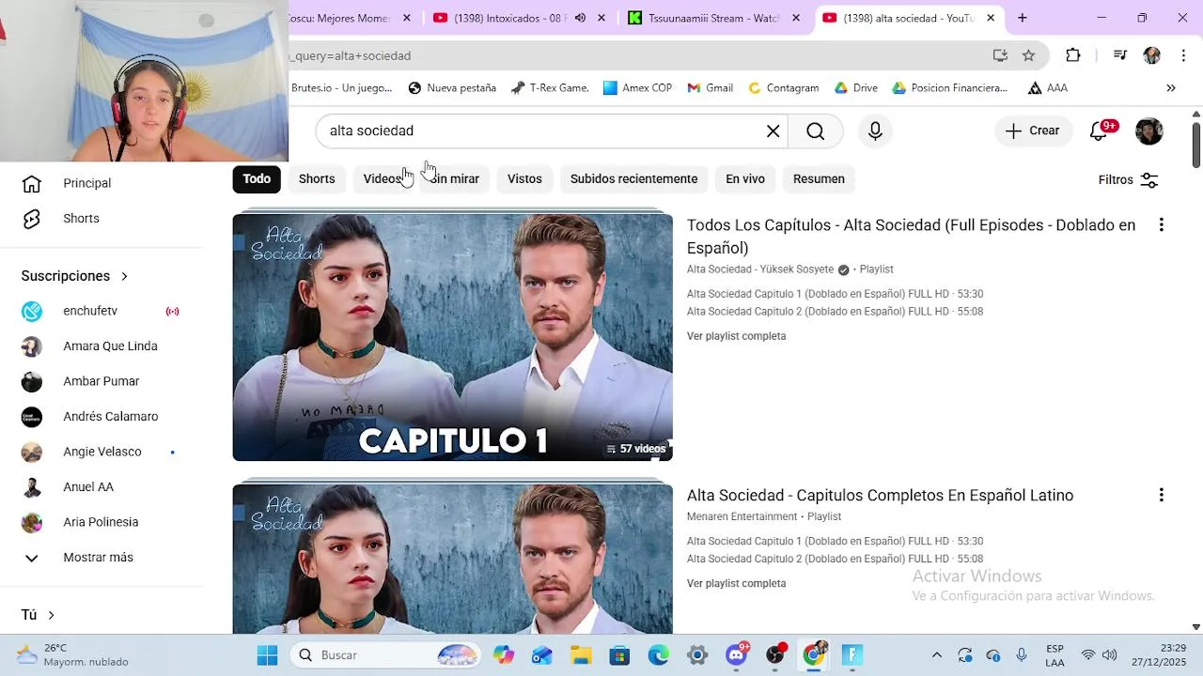Viewport: 1203px width, 676px height.
Task: Select the Vistos filter chip
Action: pyautogui.click(x=524, y=179)
